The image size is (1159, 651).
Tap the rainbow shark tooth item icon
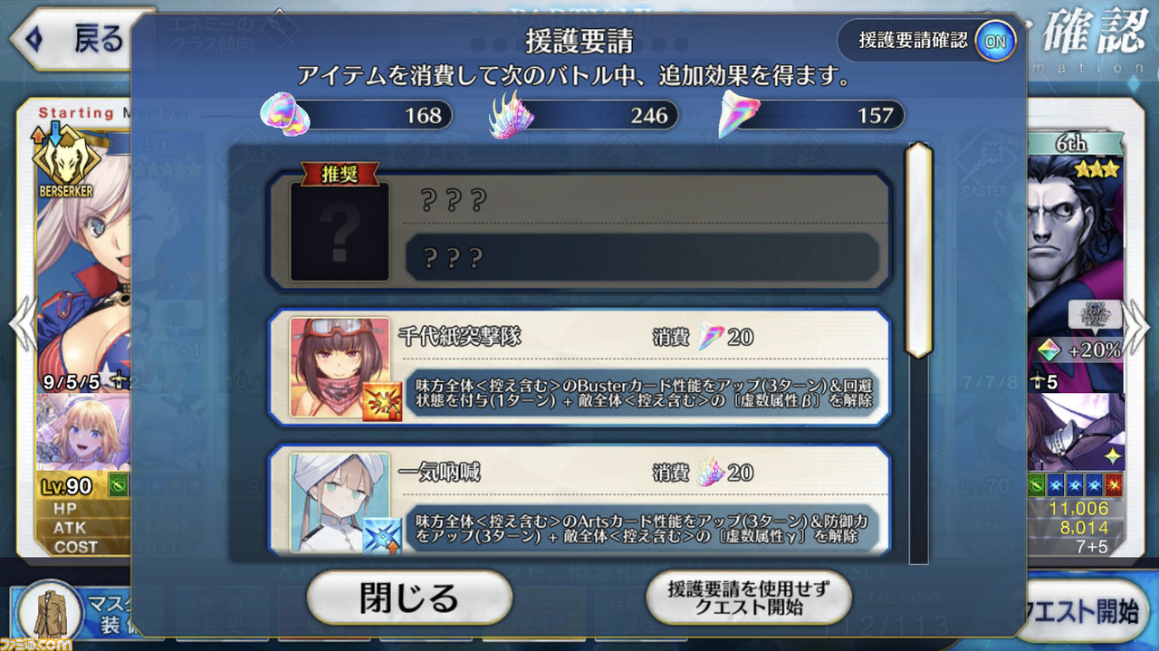tap(739, 114)
